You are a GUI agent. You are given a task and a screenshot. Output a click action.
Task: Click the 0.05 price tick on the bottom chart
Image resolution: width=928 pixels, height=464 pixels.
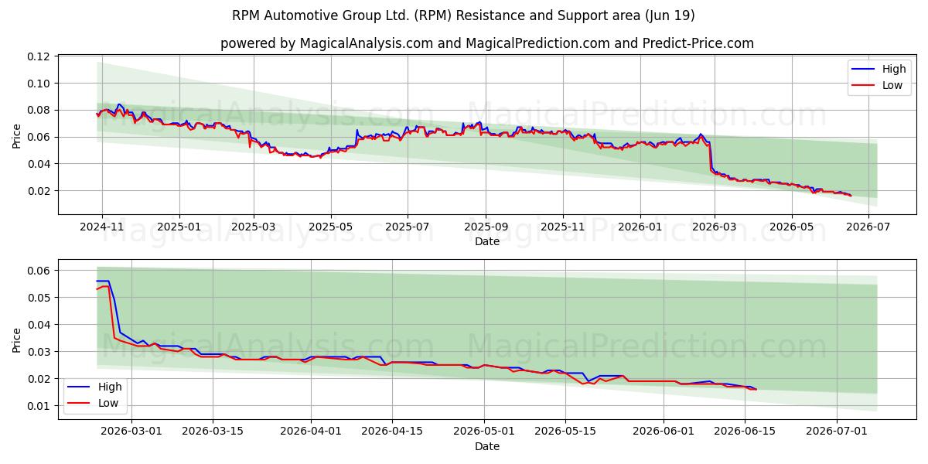coord(38,298)
